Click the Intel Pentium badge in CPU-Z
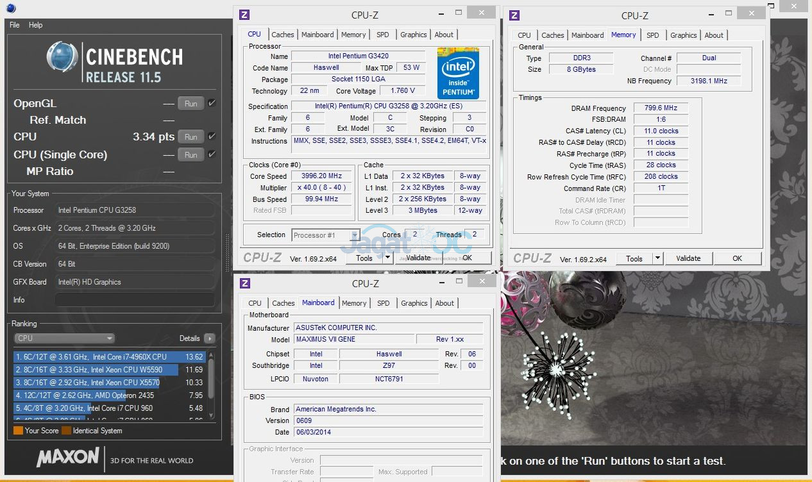This screenshot has width=812, height=482. click(x=458, y=72)
